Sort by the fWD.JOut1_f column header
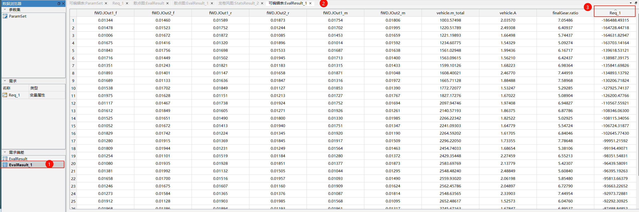 pos(105,13)
